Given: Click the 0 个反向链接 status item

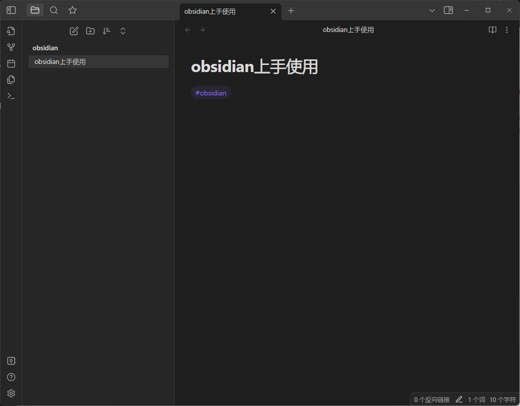Looking at the screenshot, I should click(x=432, y=400).
